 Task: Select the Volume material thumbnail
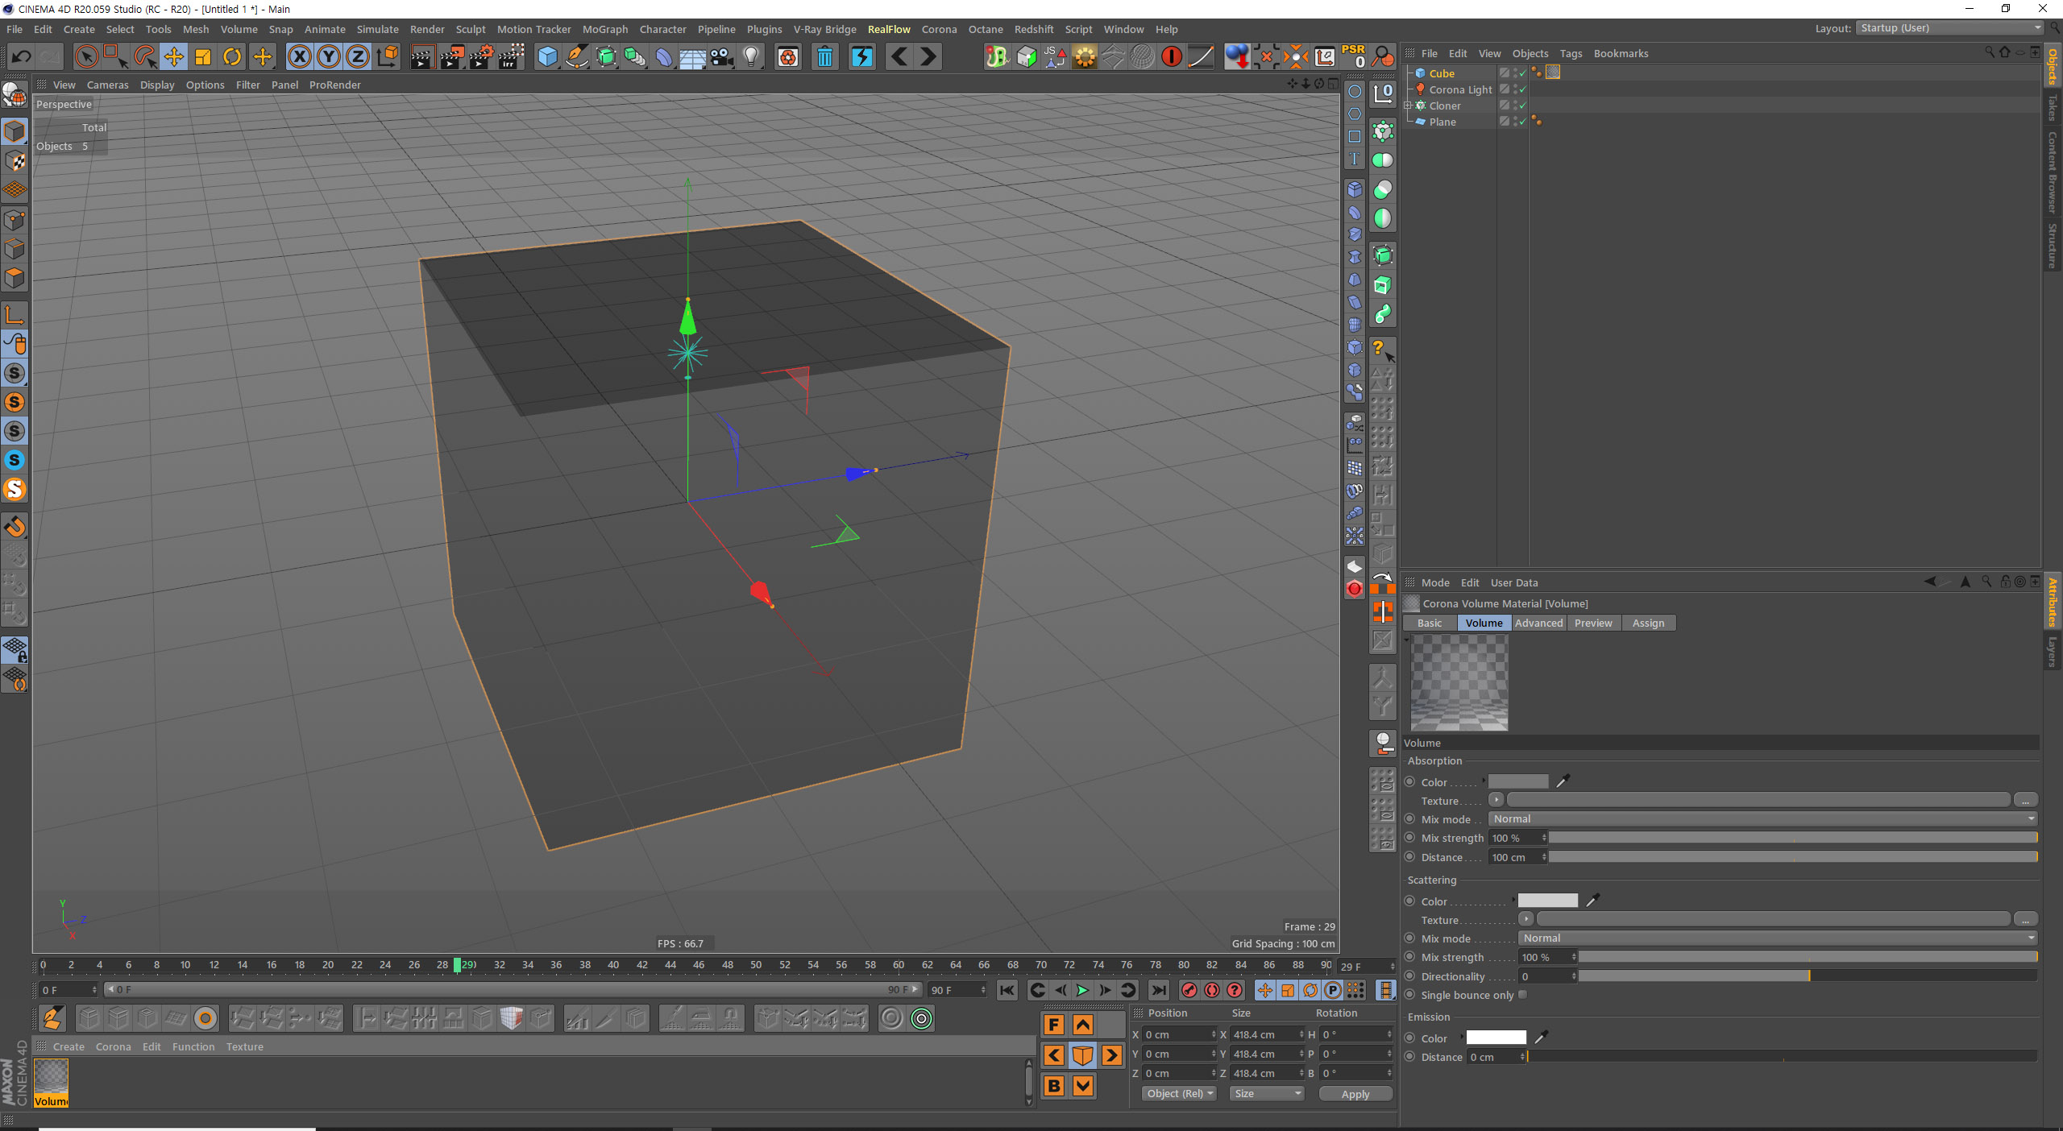(x=51, y=1083)
